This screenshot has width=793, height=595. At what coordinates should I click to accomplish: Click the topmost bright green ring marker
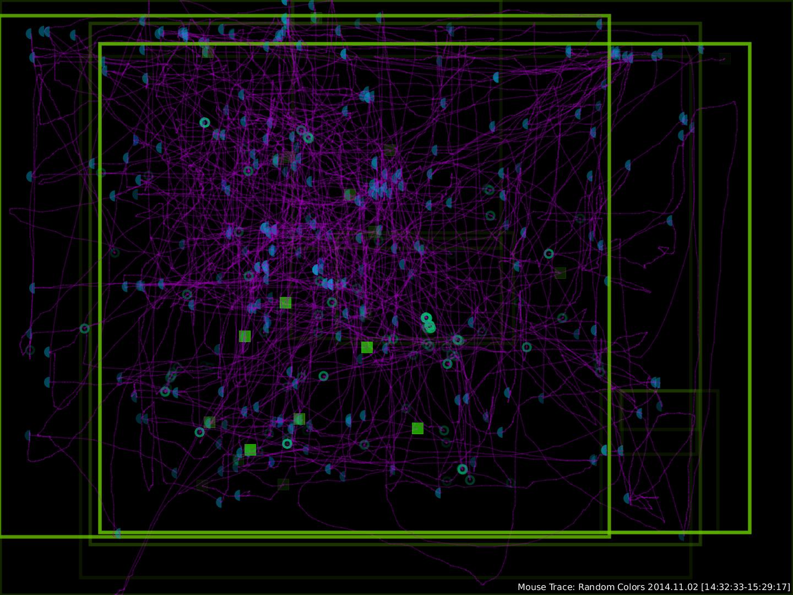(205, 122)
